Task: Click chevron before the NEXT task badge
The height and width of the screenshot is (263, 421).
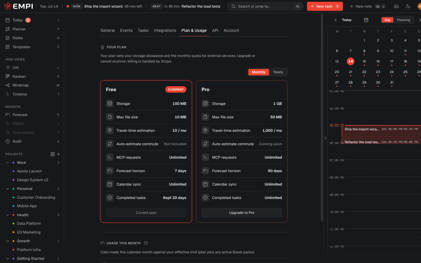Action: tap(146, 6)
